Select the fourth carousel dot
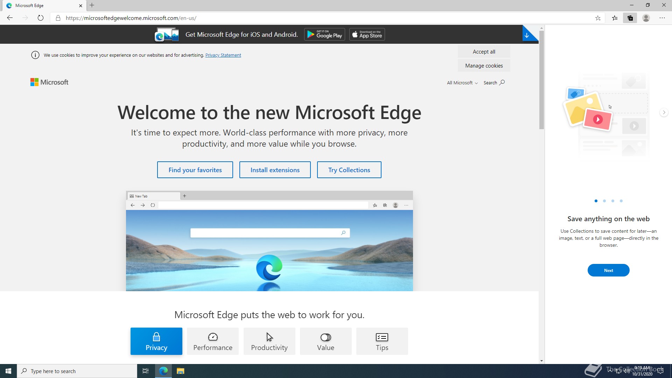The height and width of the screenshot is (378, 672). click(621, 201)
